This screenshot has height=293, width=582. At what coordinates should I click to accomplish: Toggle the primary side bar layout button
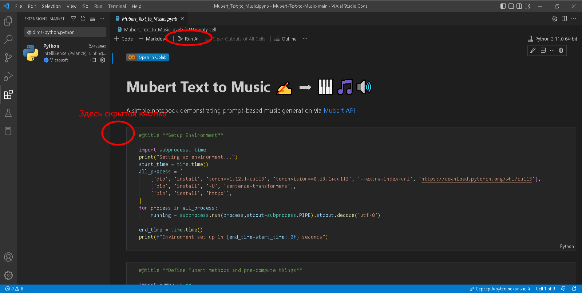point(503,6)
